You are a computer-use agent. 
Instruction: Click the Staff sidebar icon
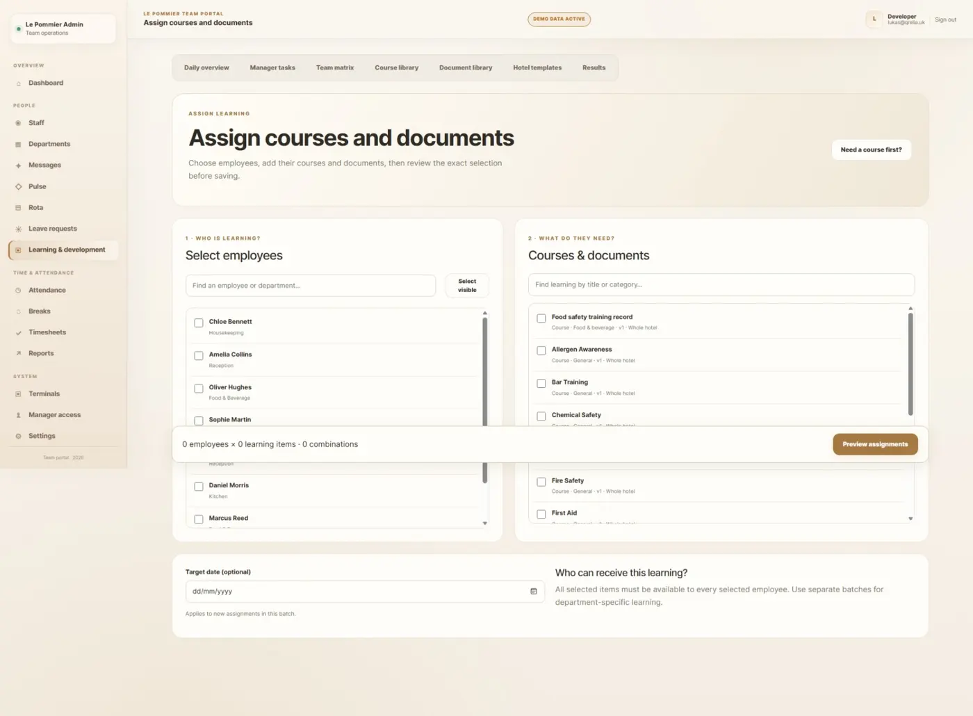click(18, 123)
